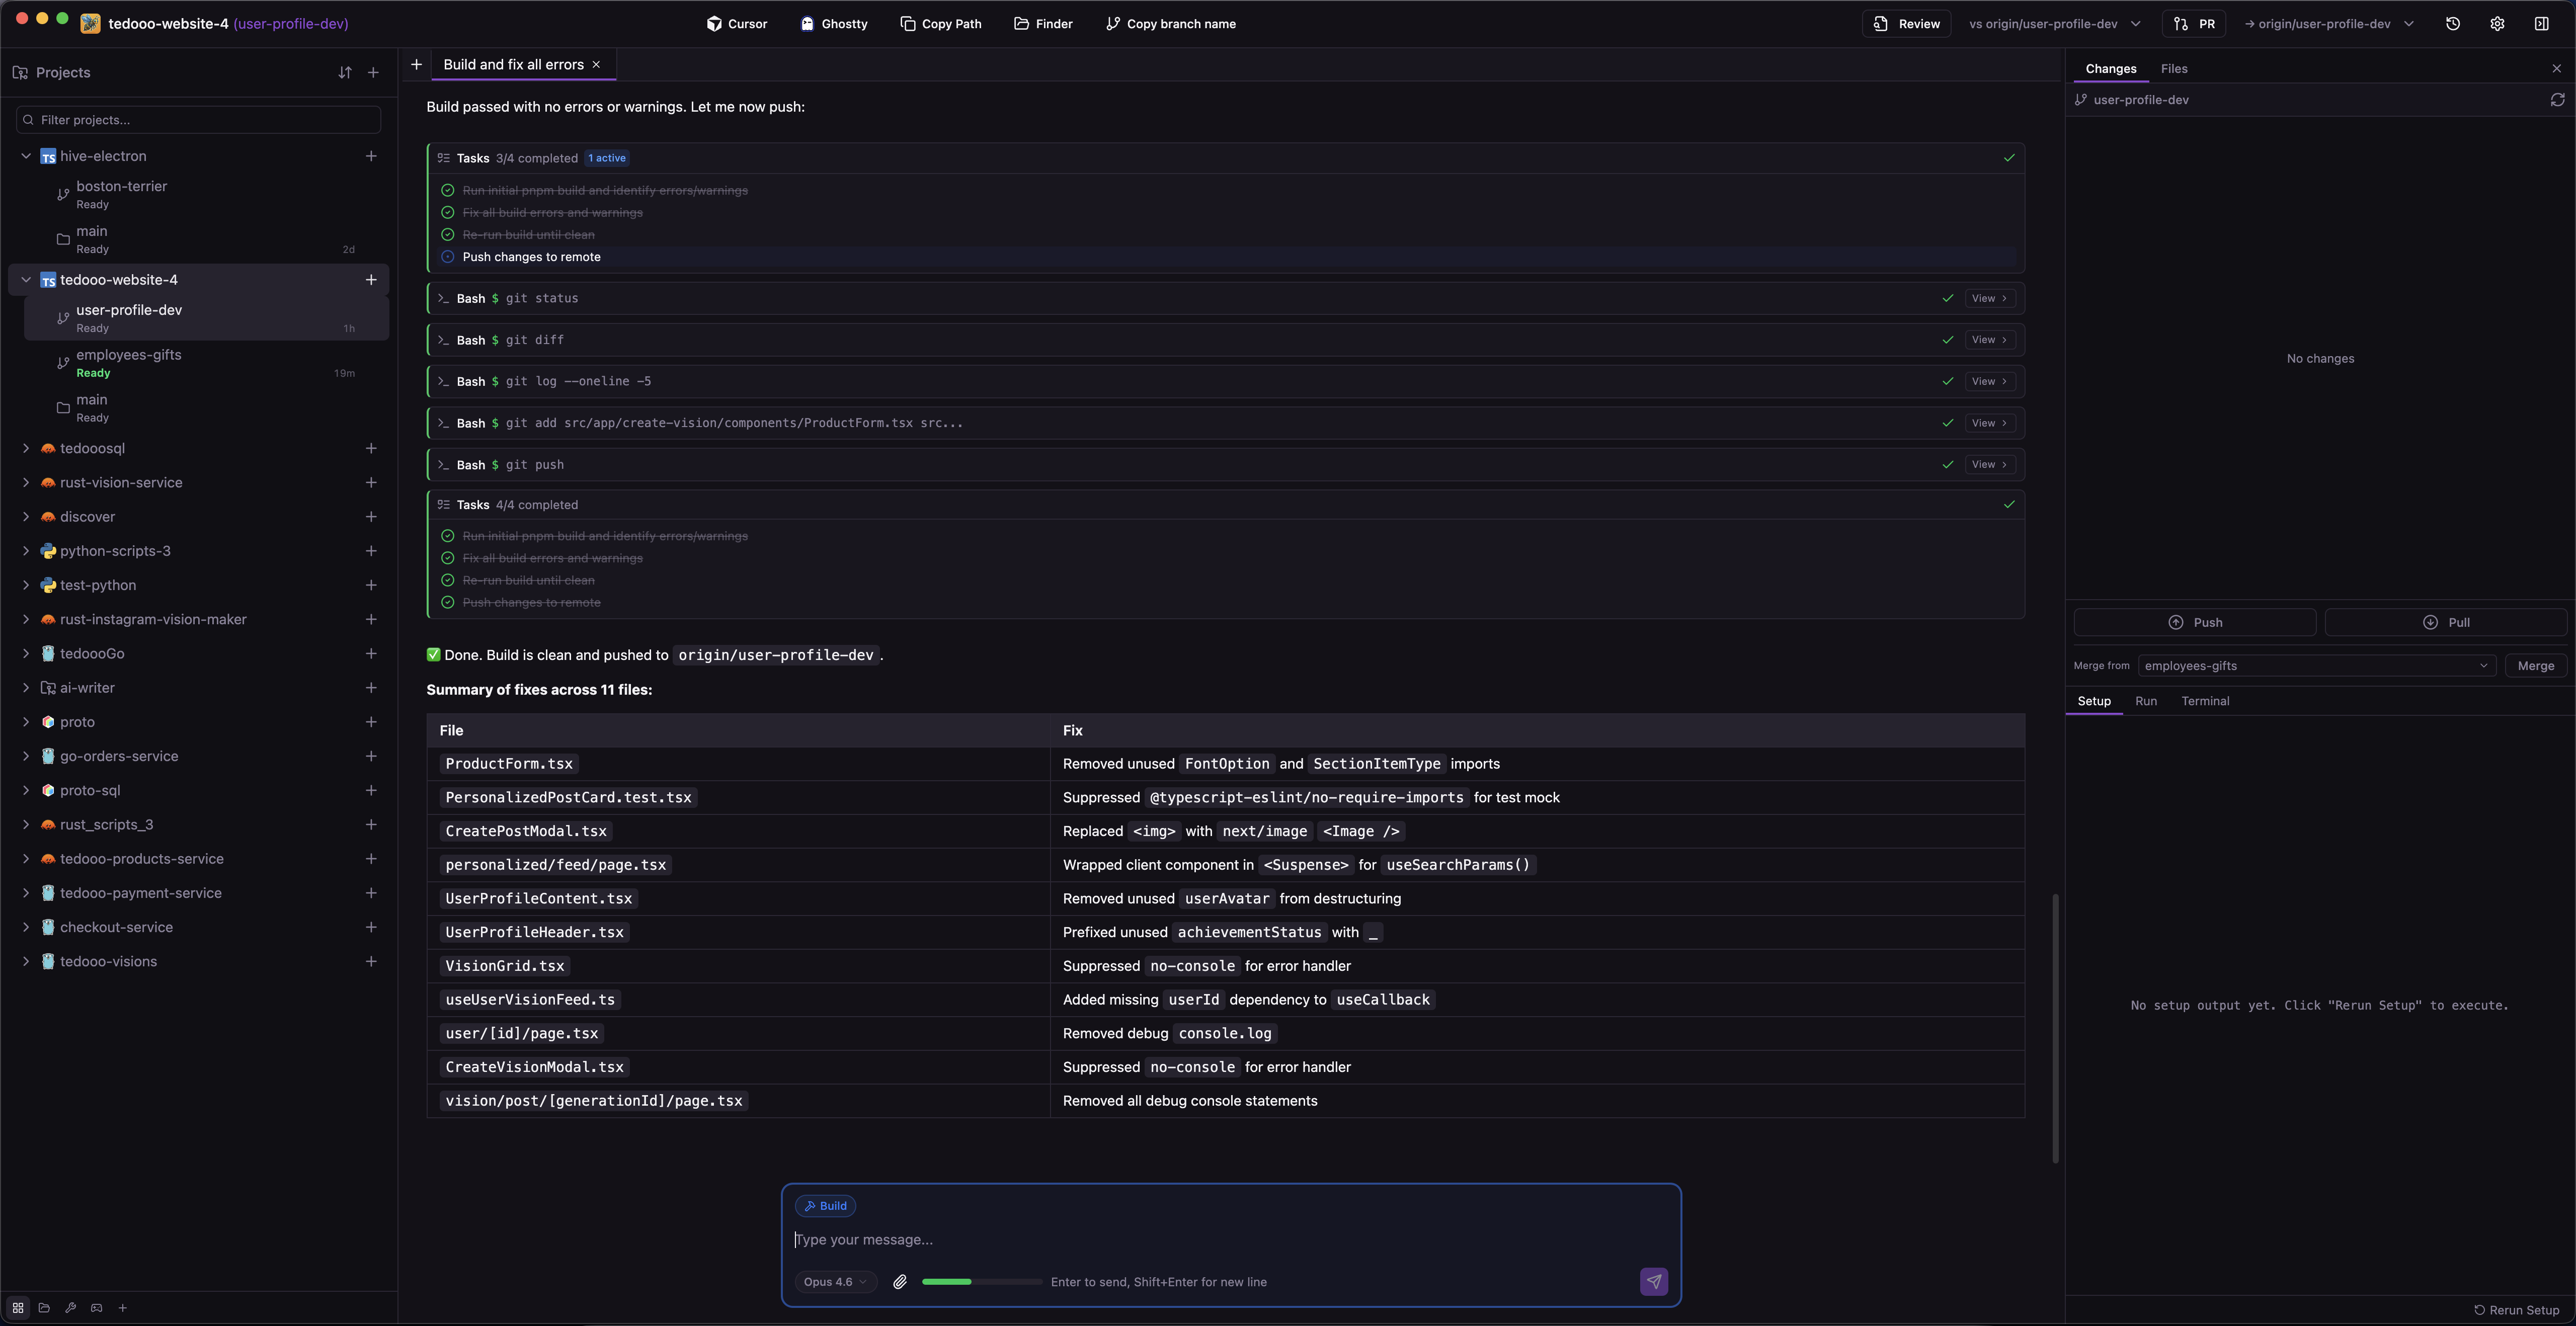Click plus icon in bottom bar

pos(122,1308)
